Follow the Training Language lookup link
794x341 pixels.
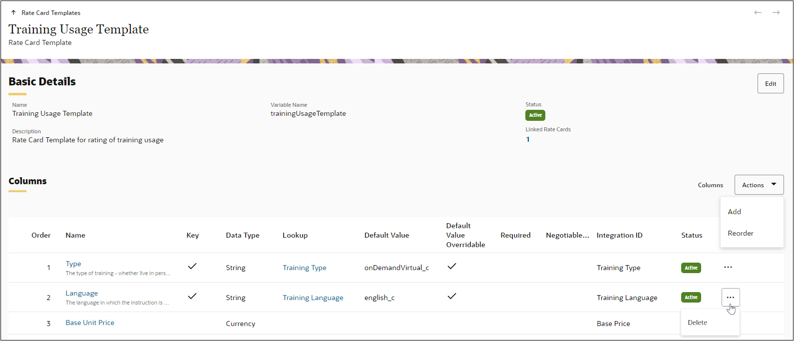click(x=313, y=298)
